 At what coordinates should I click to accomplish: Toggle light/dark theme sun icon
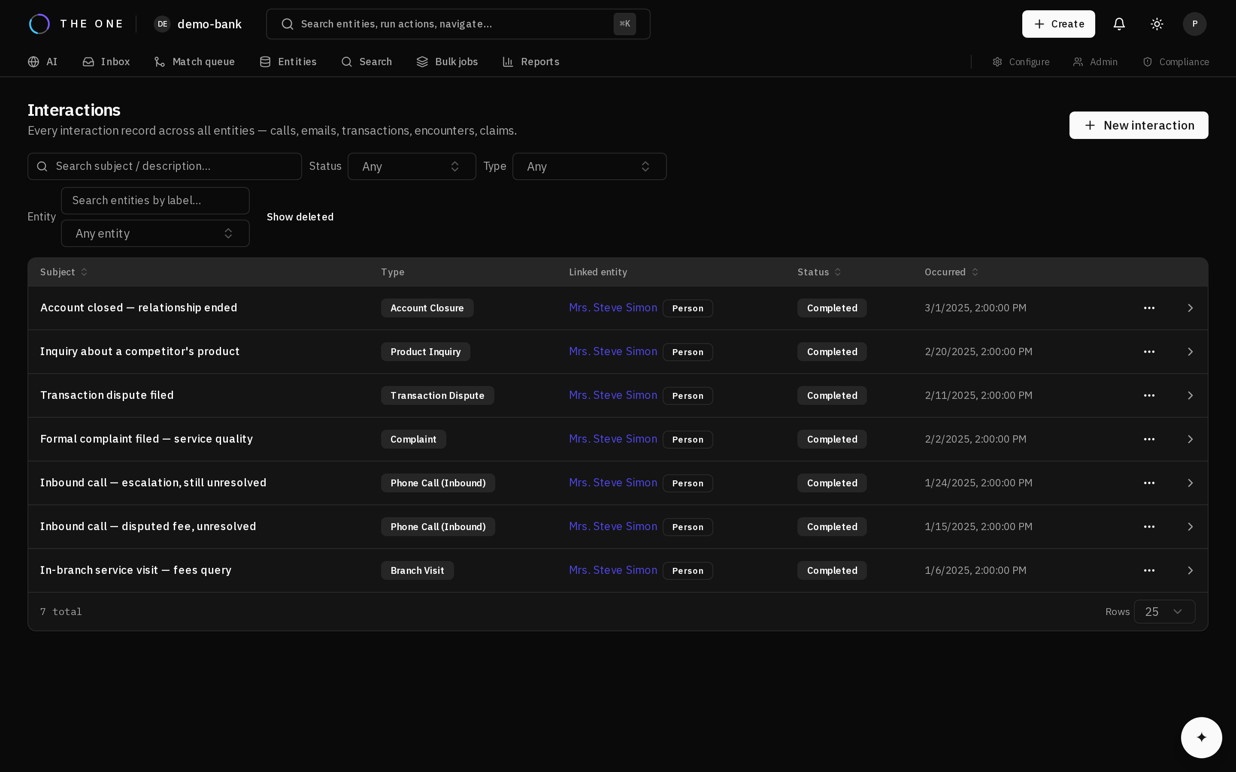pyautogui.click(x=1157, y=24)
